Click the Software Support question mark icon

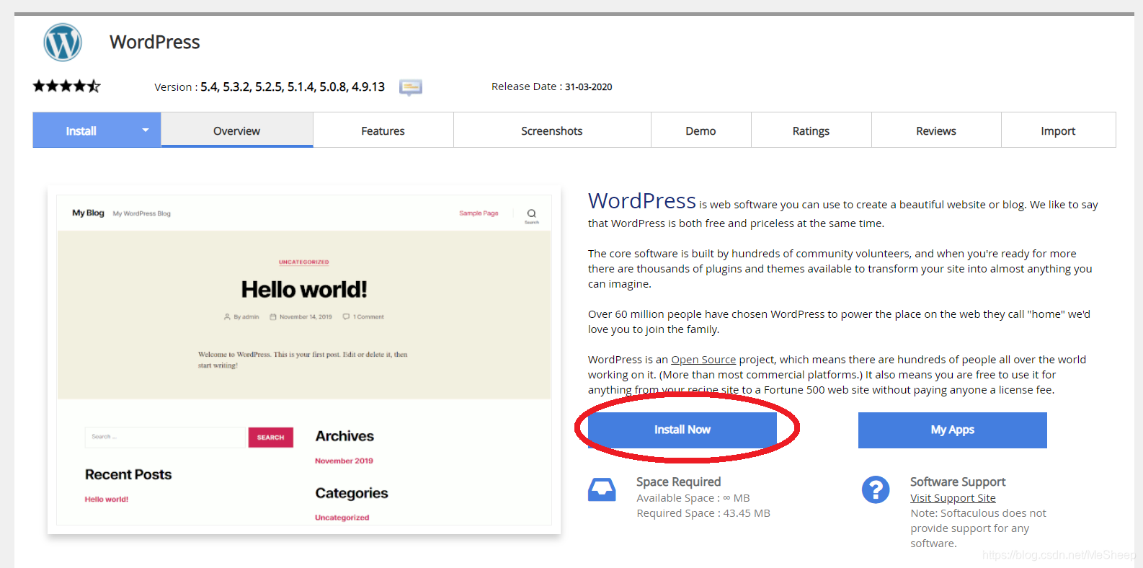(876, 489)
